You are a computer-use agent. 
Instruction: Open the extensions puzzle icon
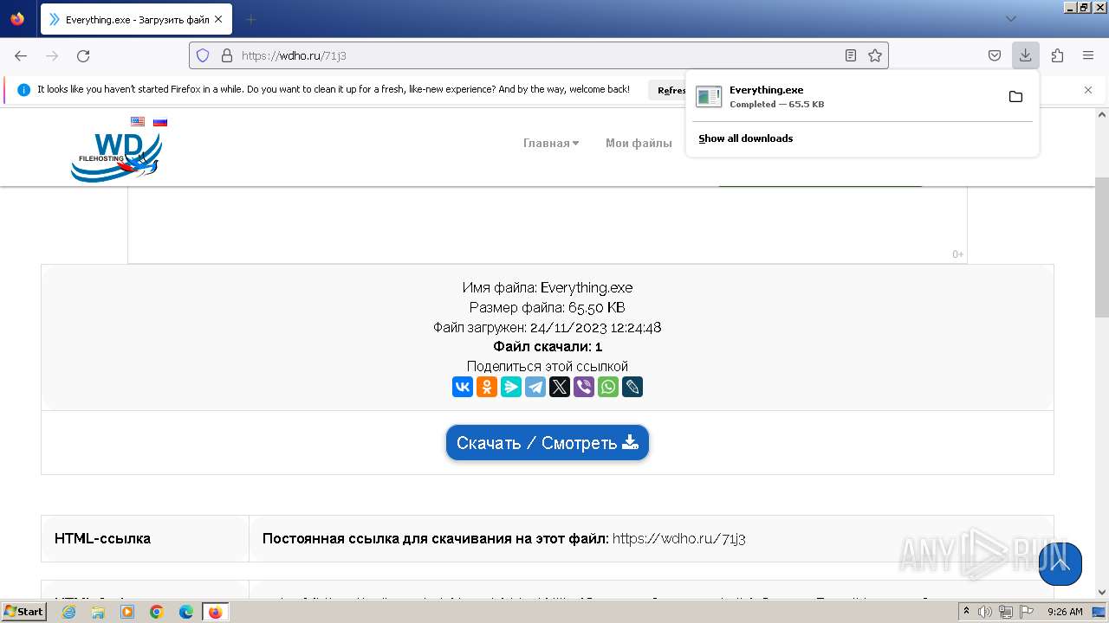pyautogui.click(x=1057, y=55)
